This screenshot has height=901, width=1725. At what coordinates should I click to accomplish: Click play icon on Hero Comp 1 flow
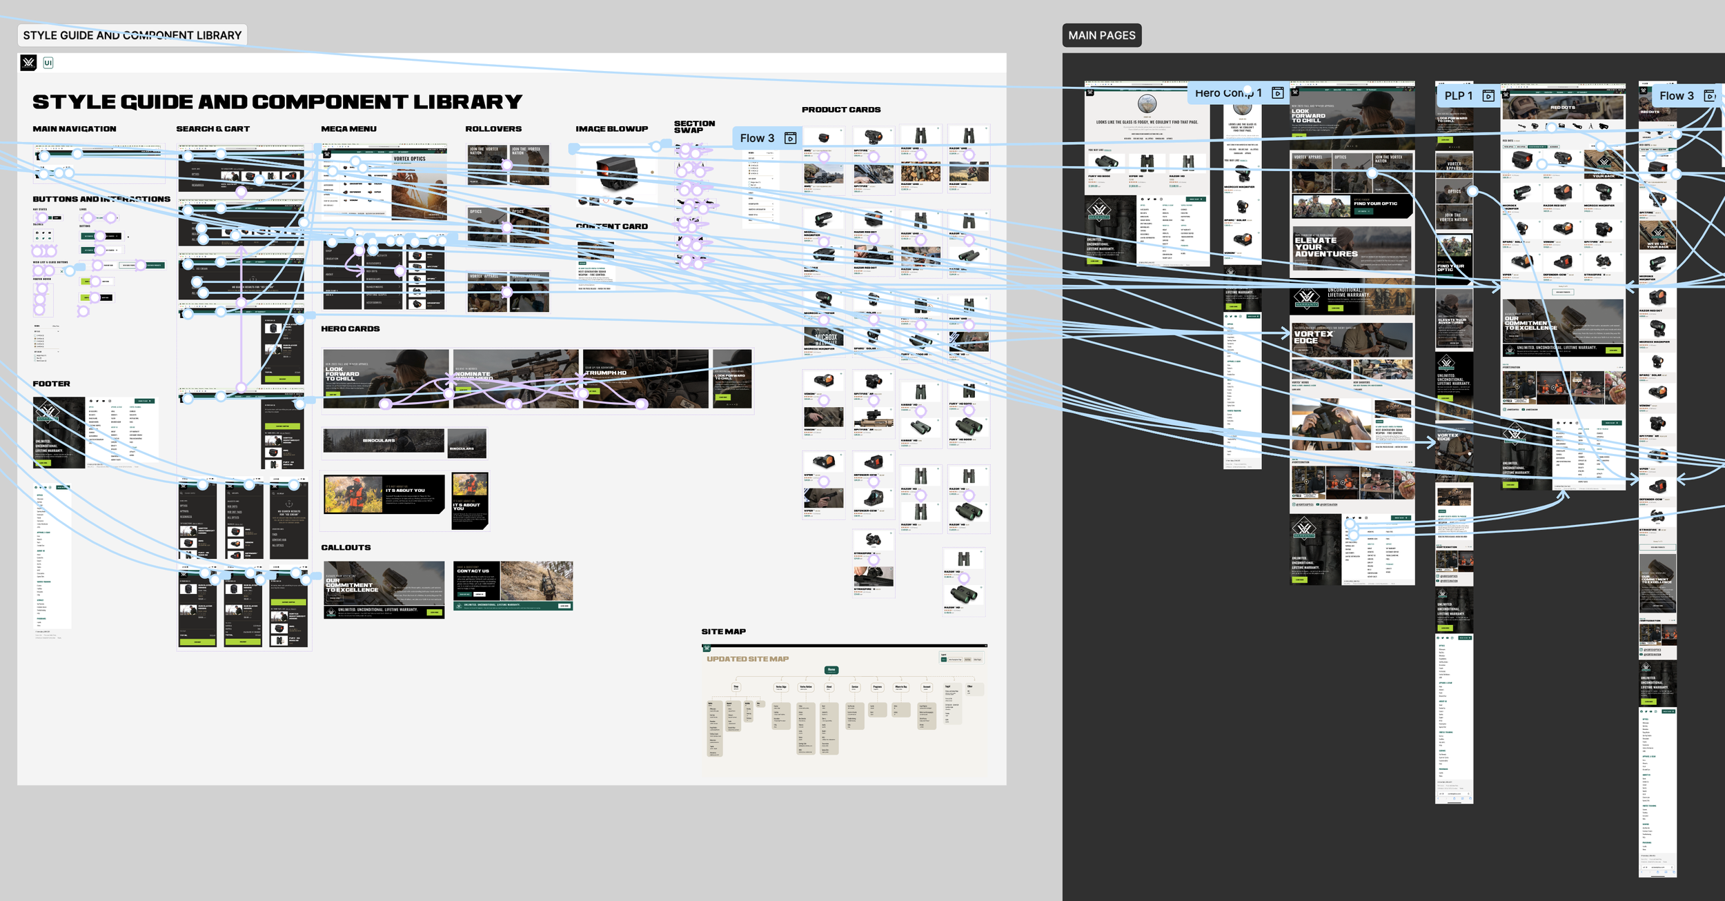click(x=1277, y=93)
